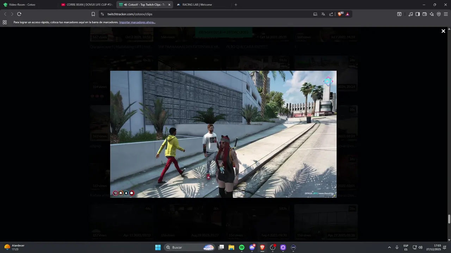
Task: Open notifications bell icon
Action: pyautogui.click(x=445, y=247)
